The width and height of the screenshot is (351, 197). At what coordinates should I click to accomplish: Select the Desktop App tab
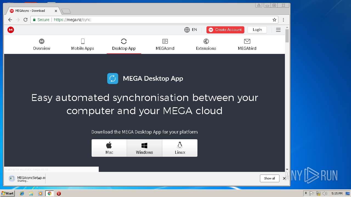pos(124,45)
